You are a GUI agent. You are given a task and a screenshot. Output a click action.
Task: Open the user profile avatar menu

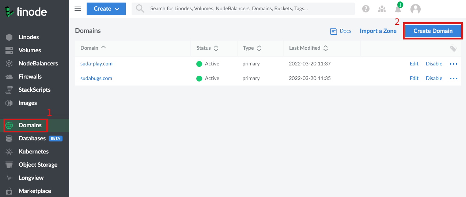click(416, 9)
